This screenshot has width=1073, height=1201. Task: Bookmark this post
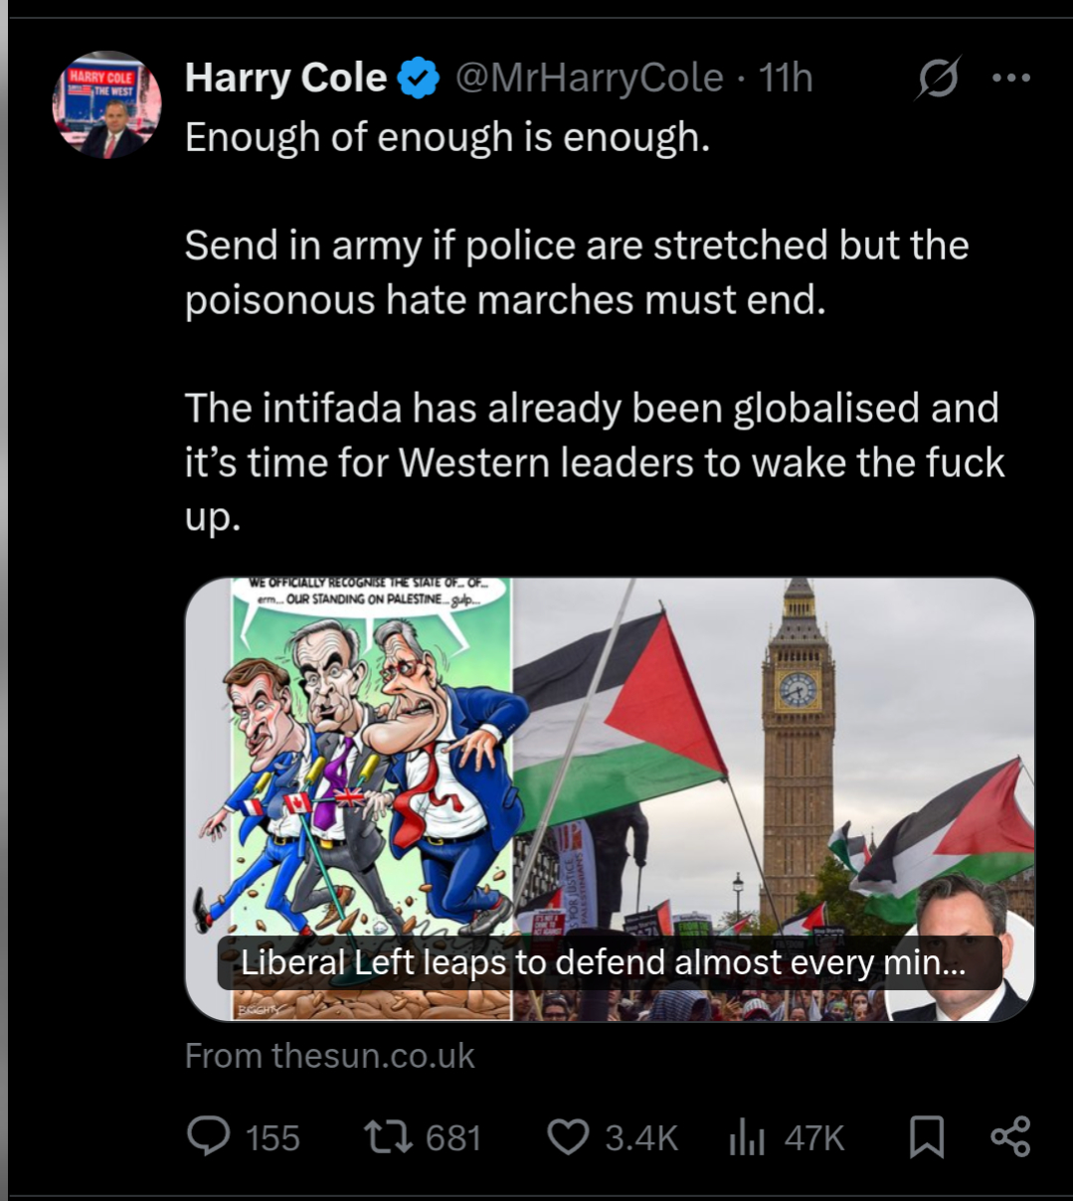[927, 1136]
